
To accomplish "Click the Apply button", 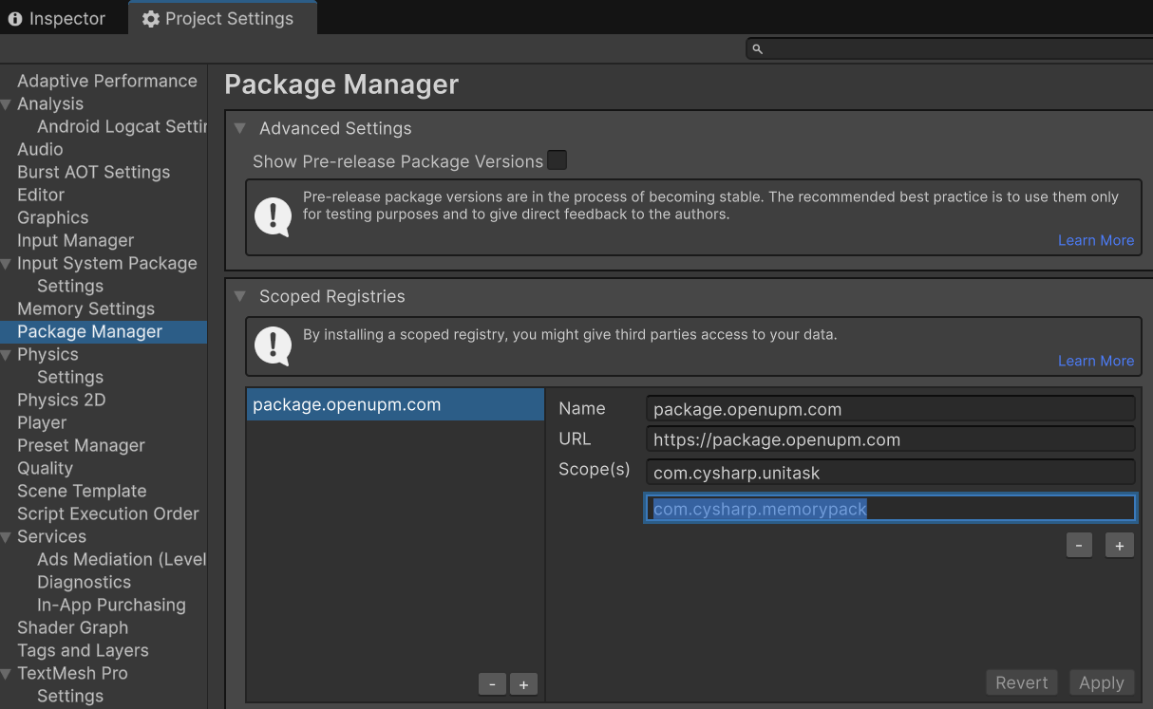I will [x=1101, y=681].
